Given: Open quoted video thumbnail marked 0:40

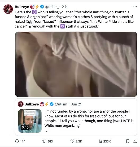Looking at the screenshot, I should click(x=30, y=121).
